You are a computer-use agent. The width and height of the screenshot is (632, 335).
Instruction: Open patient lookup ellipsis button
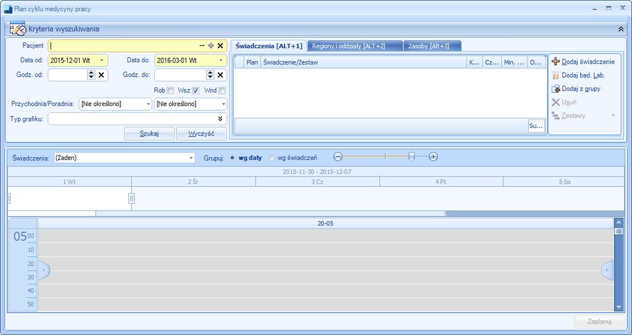point(202,46)
